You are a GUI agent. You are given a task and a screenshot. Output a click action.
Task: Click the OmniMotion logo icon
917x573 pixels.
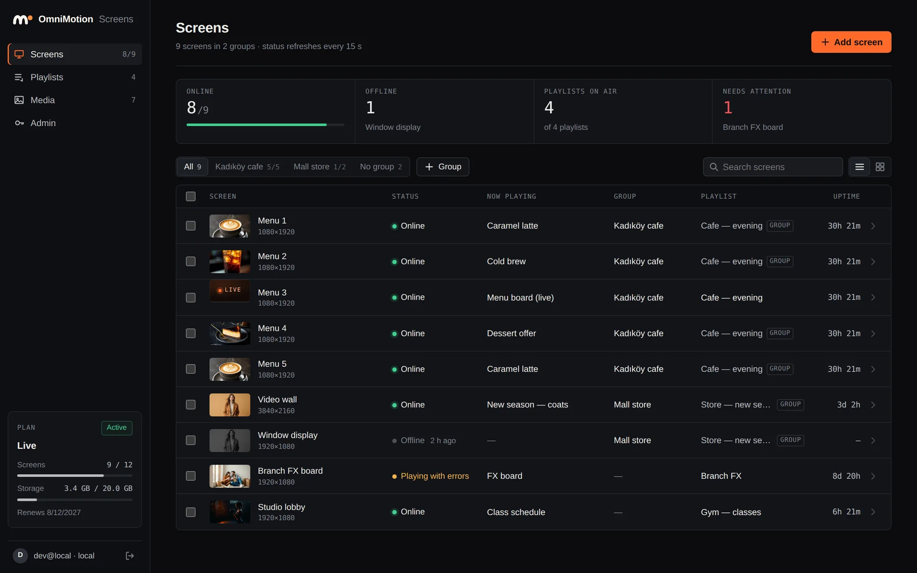coord(22,19)
